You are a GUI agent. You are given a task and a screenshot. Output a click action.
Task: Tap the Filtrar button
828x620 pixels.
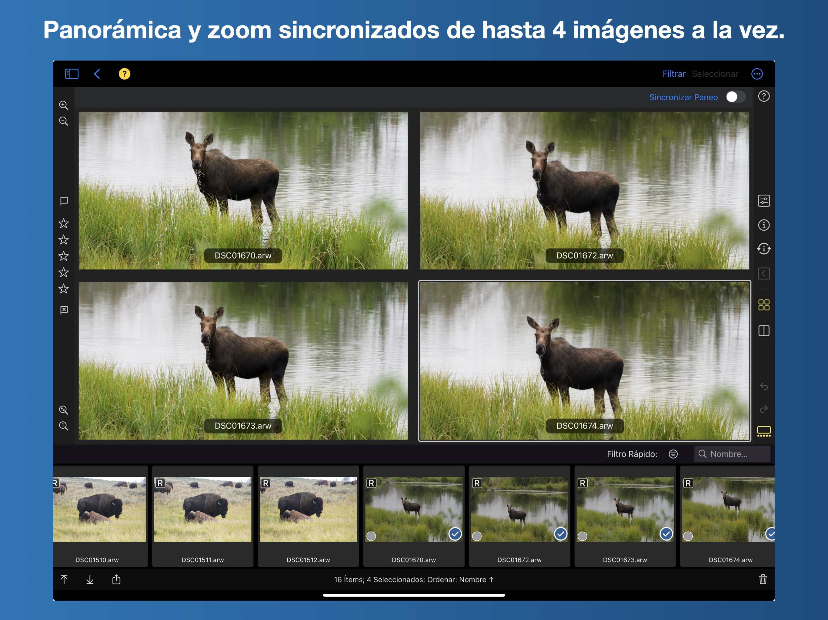(674, 74)
